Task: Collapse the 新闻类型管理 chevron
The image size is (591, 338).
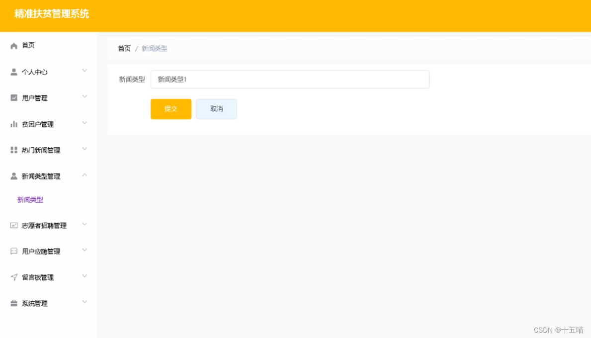Action: point(84,175)
